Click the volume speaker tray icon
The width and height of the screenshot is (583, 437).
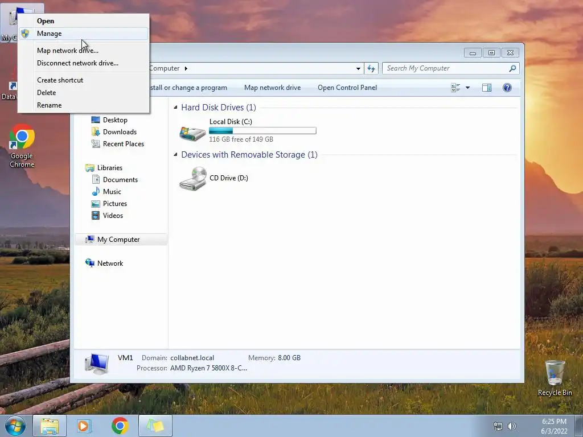[x=512, y=426]
